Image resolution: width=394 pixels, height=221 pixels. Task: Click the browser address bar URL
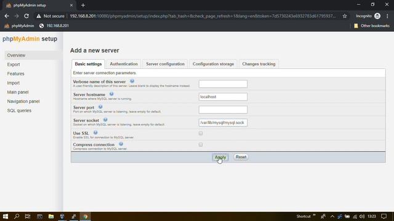(203, 16)
